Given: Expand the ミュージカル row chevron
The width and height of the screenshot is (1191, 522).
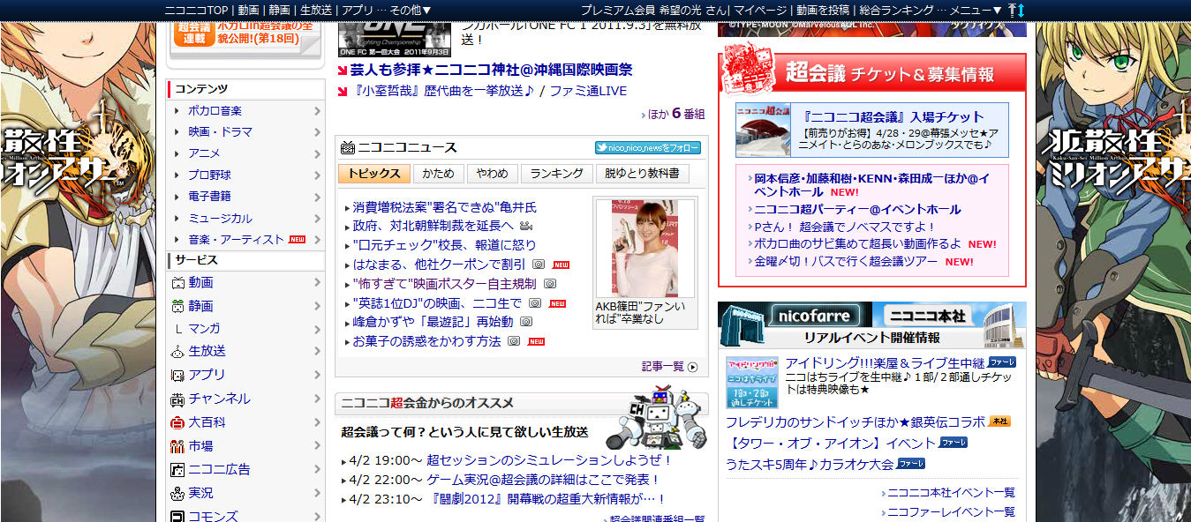Looking at the screenshot, I should (317, 219).
